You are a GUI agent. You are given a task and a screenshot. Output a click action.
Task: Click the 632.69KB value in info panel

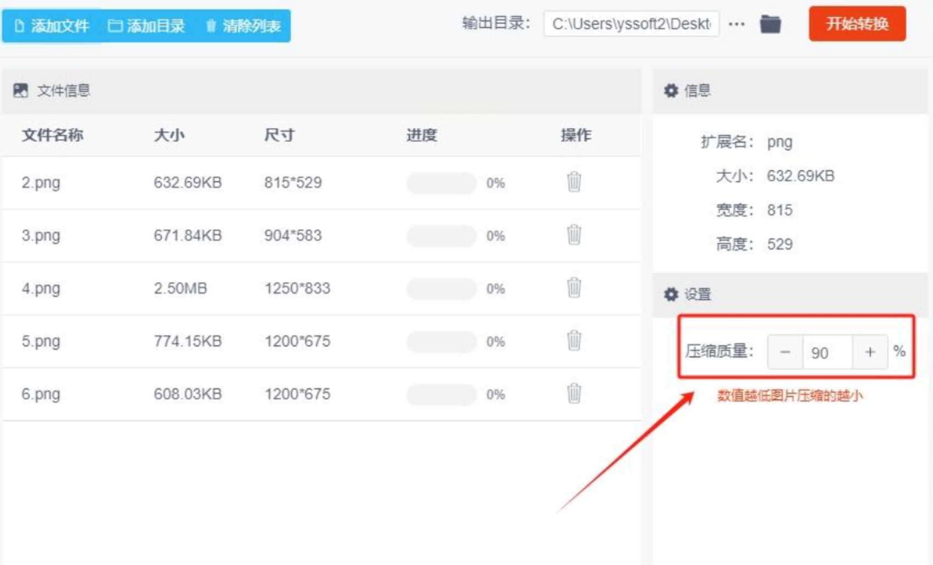(x=800, y=176)
